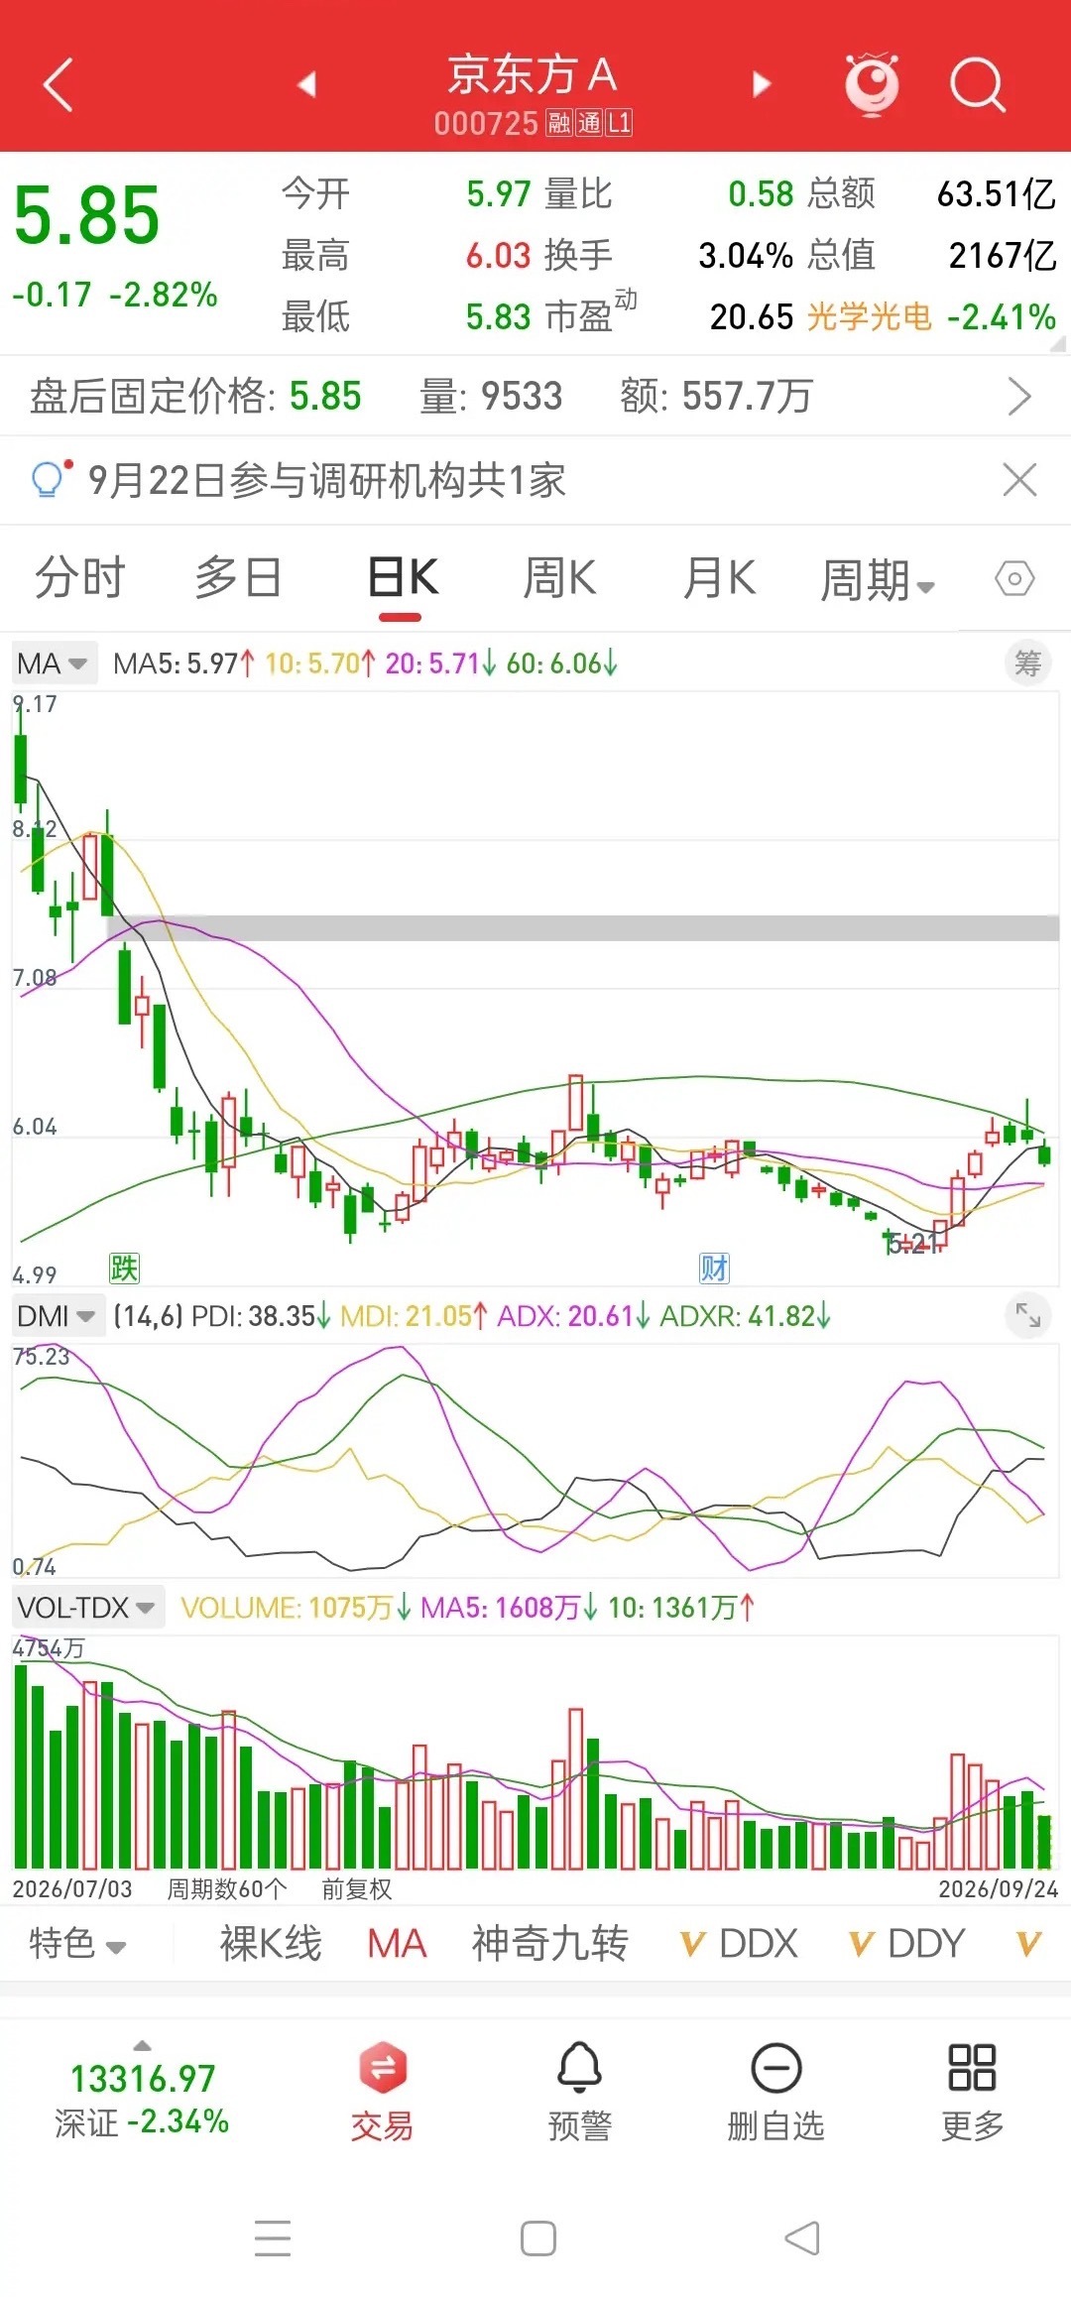Tap Android recent apps menu icon
This screenshot has width=1071, height=2297.
(x=272, y=2238)
